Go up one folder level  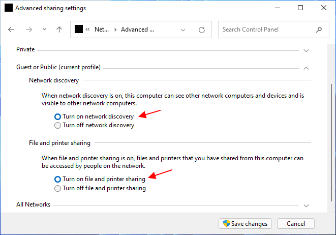pyautogui.click(x=59, y=30)
